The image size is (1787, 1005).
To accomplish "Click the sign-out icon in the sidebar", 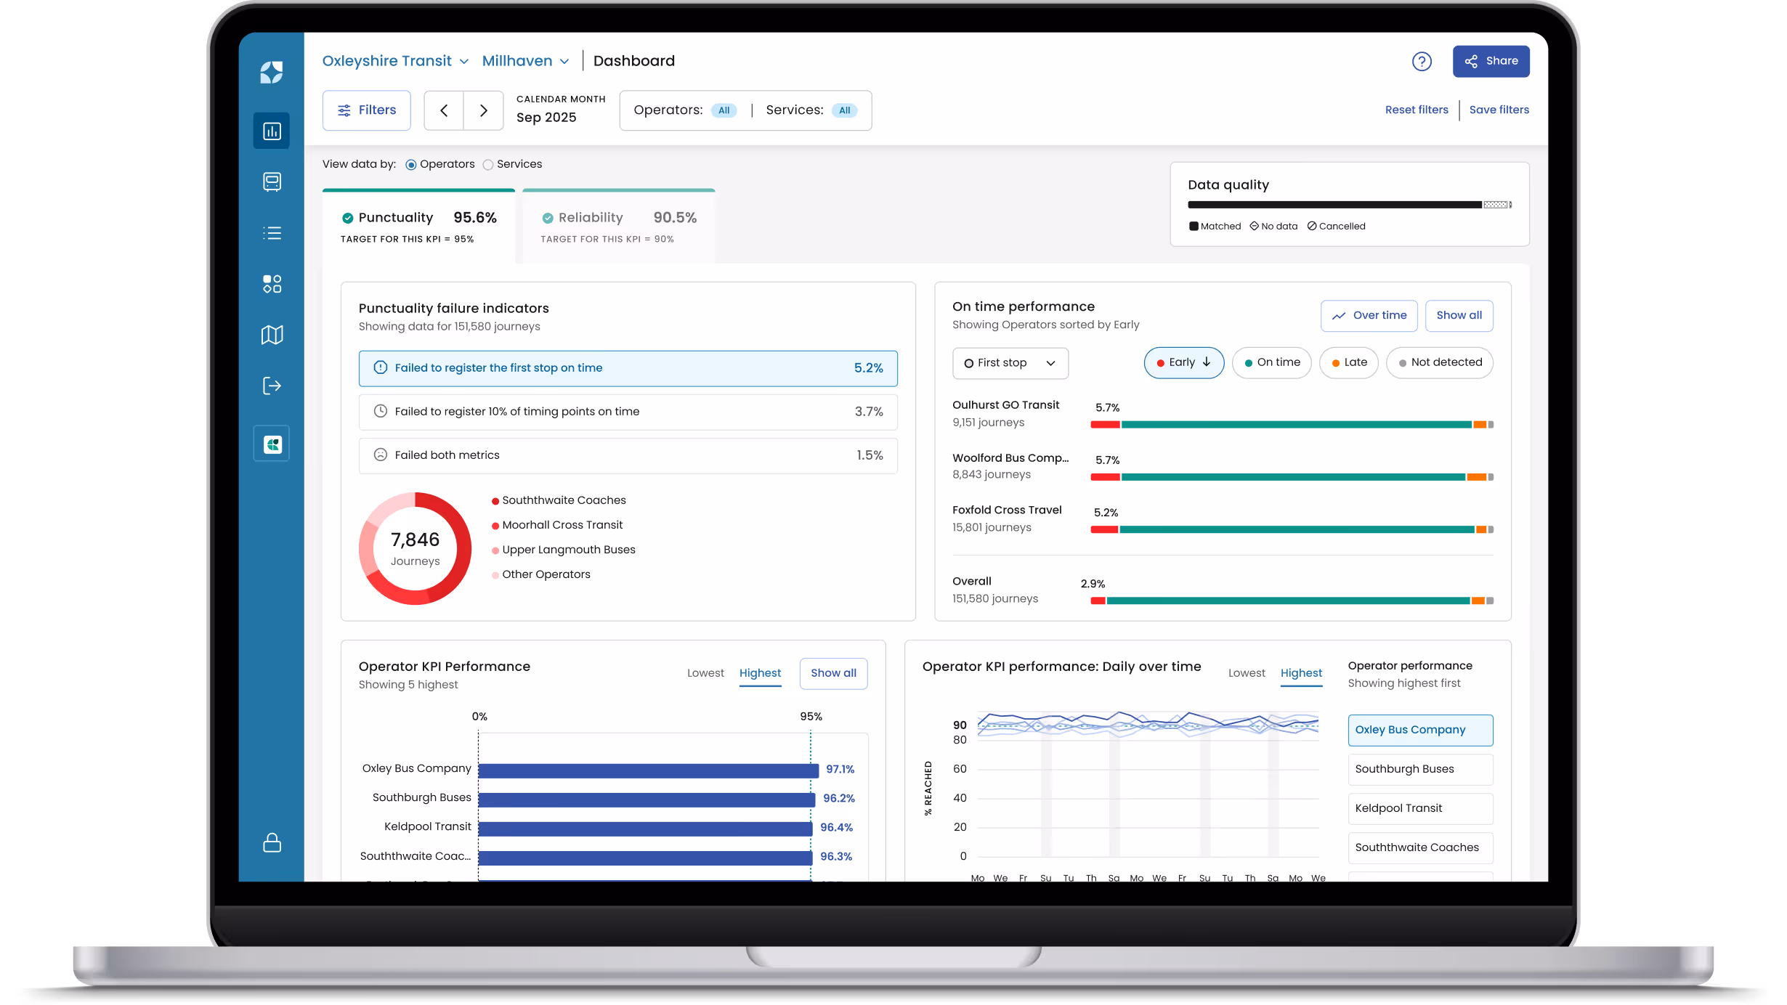I will coord(272,385).
